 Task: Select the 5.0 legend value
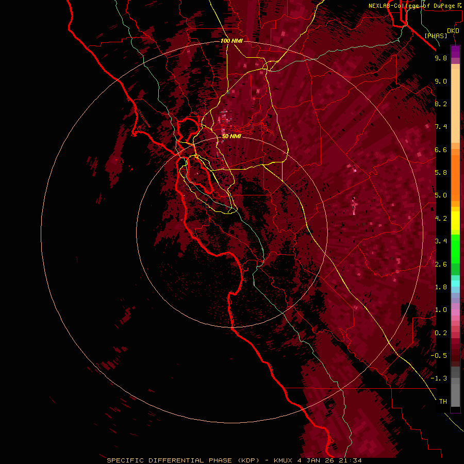441,195
